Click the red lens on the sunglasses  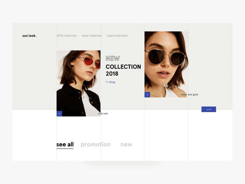(89, 61)
